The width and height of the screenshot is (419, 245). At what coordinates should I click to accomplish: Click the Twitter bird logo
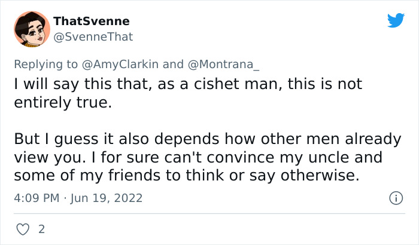tap(396, 21)
